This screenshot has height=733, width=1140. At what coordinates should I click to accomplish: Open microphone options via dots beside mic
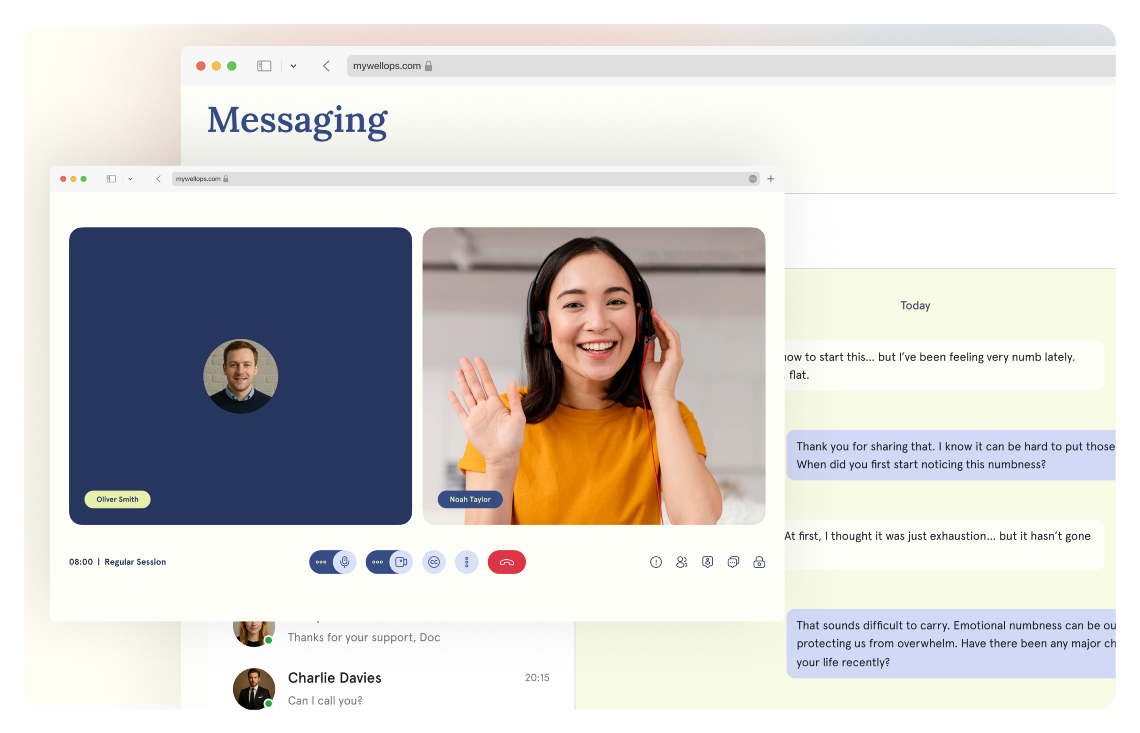(x=321, y=562)
